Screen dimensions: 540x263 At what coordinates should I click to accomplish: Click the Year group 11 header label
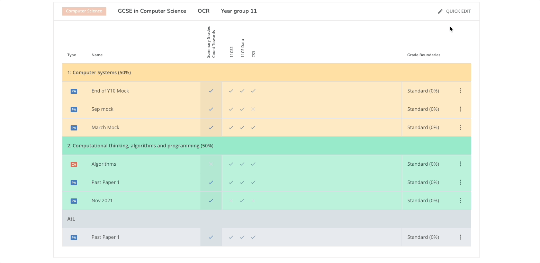click(239, 11)
